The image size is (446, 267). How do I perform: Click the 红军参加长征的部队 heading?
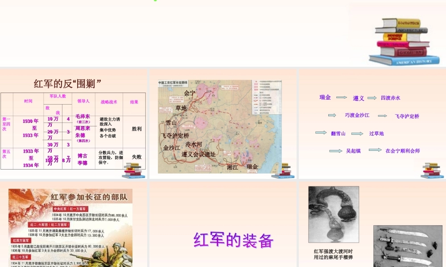click(x=89, y=197)
